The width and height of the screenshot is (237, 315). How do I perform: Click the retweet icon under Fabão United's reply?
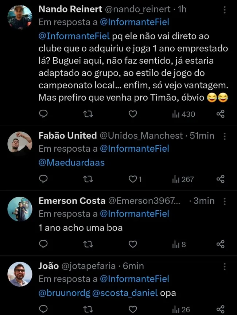pyautogui.click(x=88, y=179)
